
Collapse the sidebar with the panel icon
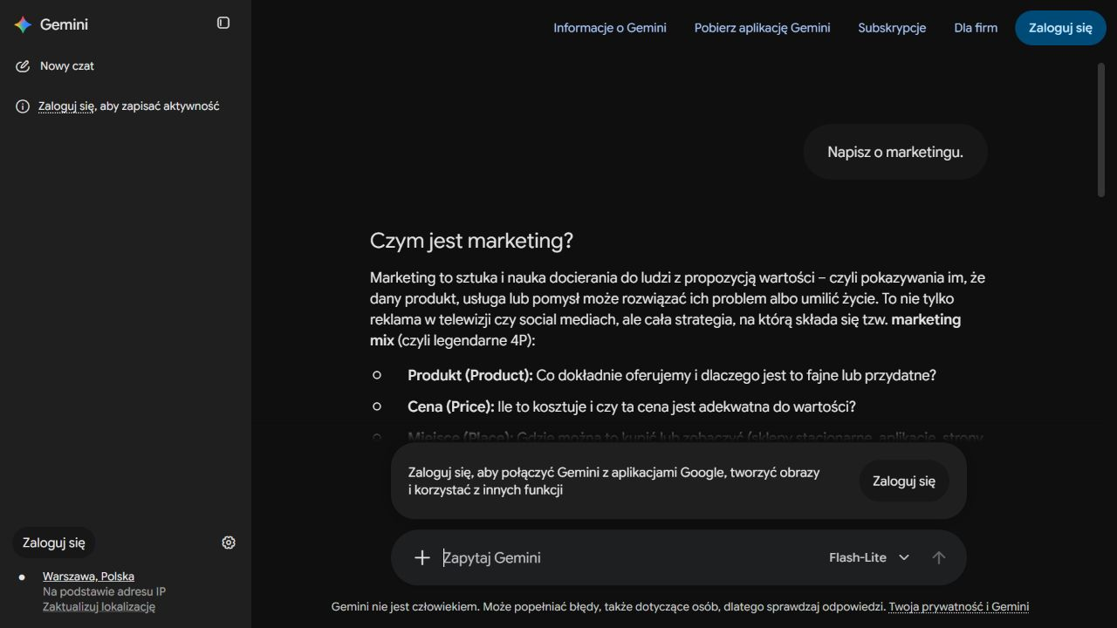coord(223,23)
